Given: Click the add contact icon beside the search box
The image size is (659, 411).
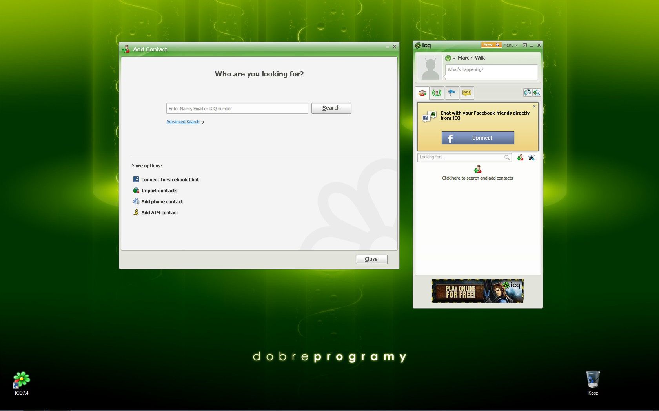Looking at the screenshot, I should click(x=520, y=157).
